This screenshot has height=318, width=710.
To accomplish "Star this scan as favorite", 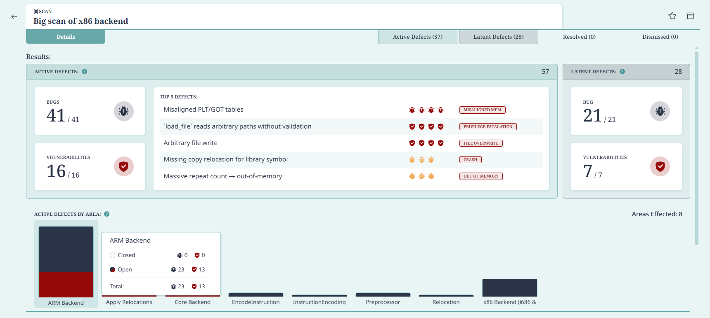I will pyautogui.click(x=672, y=16).
